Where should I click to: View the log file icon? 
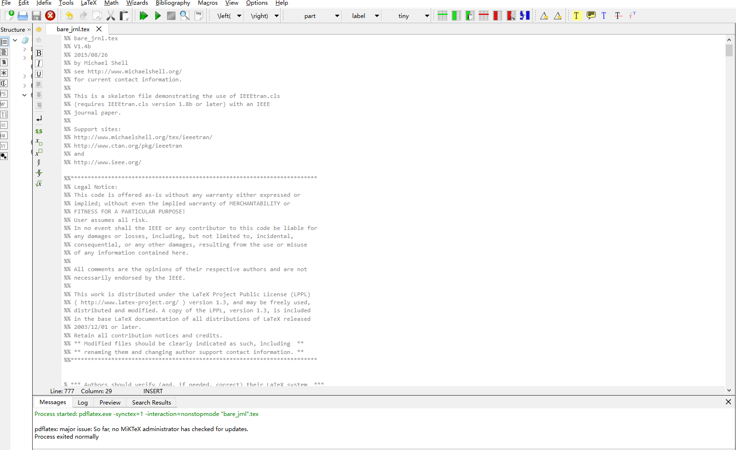(x=199, y=16)
